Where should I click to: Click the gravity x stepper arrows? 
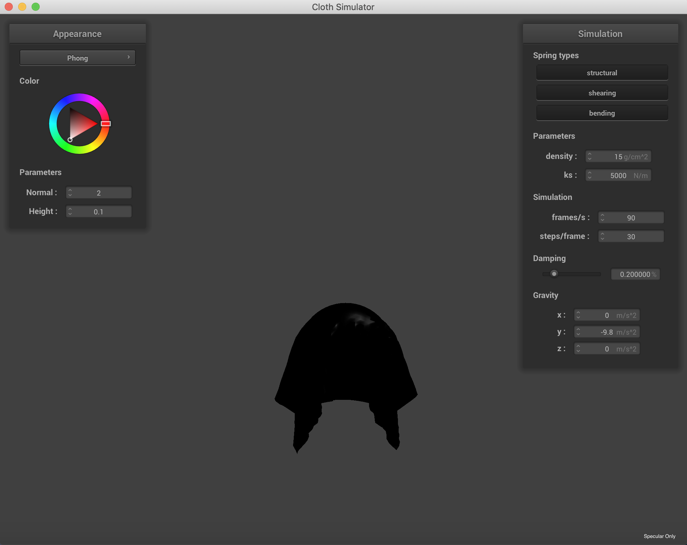coord(578,315)
